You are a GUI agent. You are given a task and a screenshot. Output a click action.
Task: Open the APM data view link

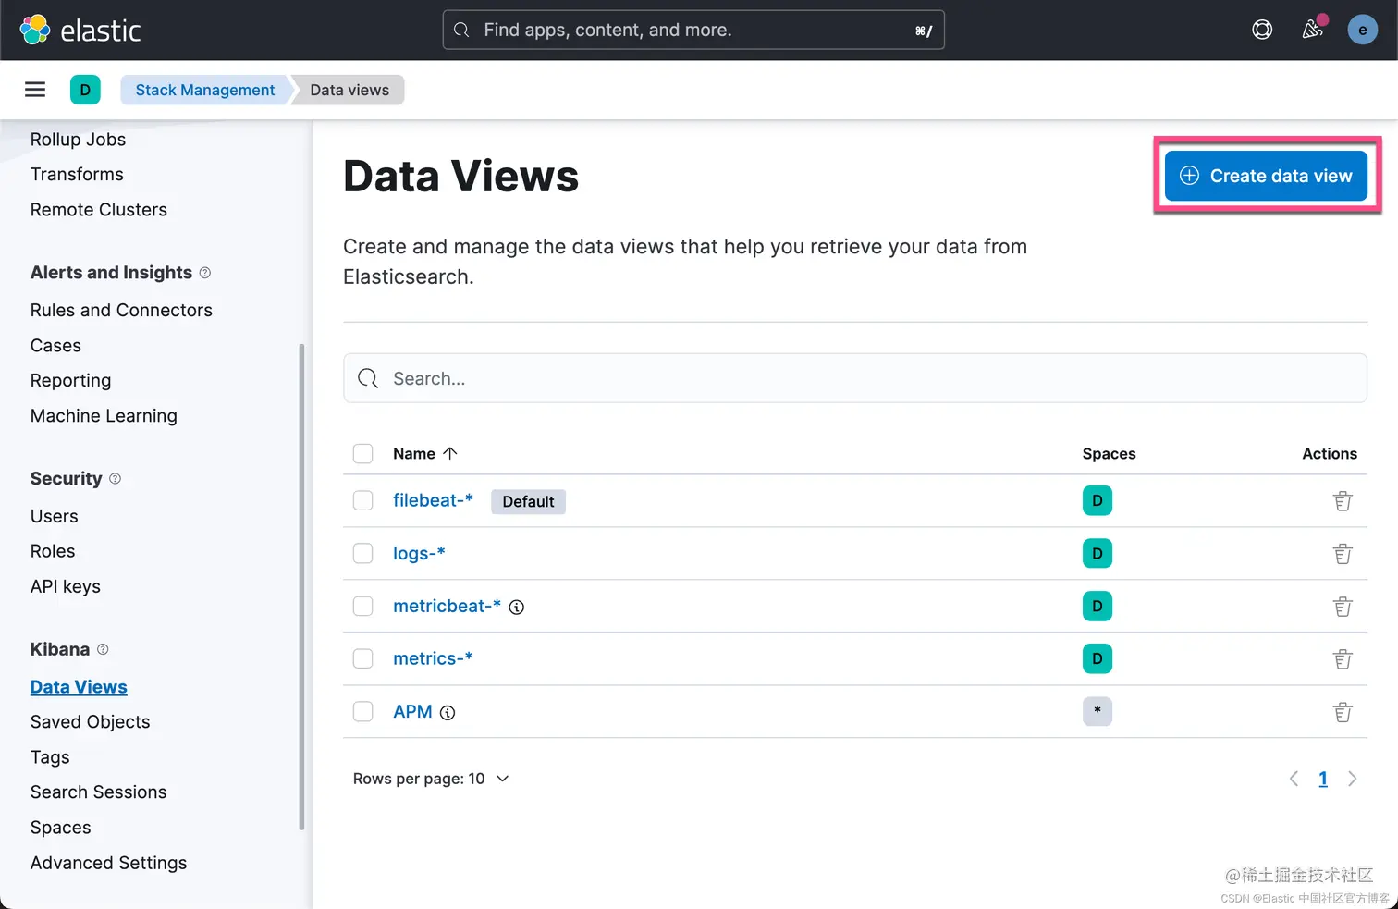[x=412, y=711]
